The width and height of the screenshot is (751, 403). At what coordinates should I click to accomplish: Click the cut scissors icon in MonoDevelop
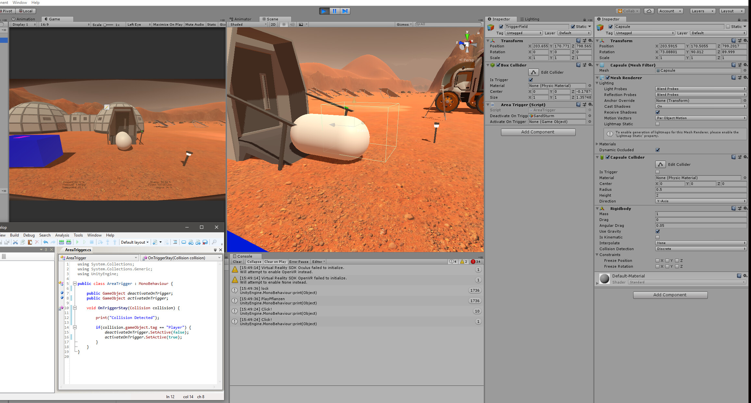point(15,242)
